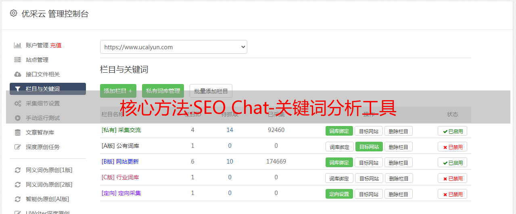Click the 栏目与关键词 page heading
Image resolution: width=516 pixels, height=214 pixels.
click(124, 69)
